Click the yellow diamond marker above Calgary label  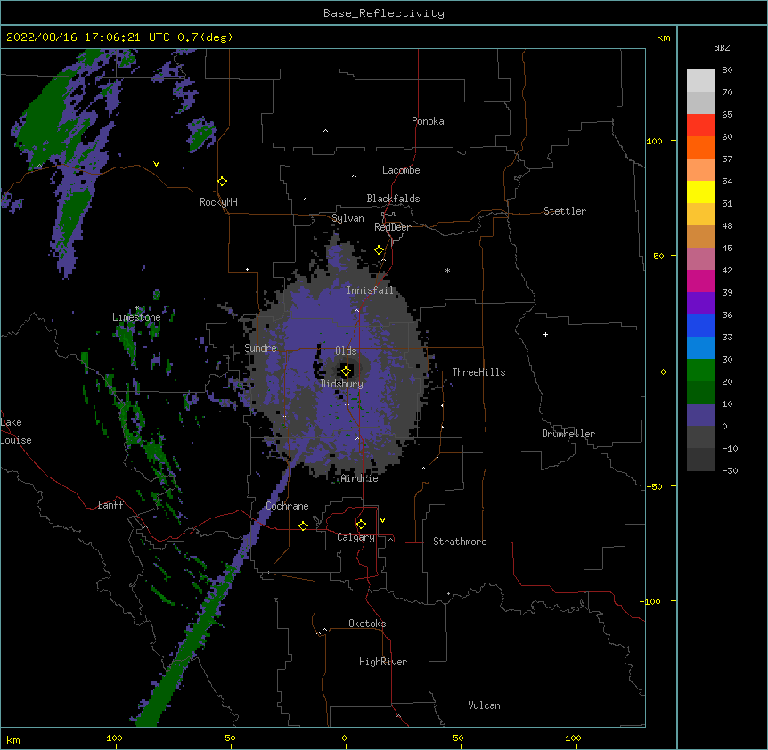click(361, 525)
